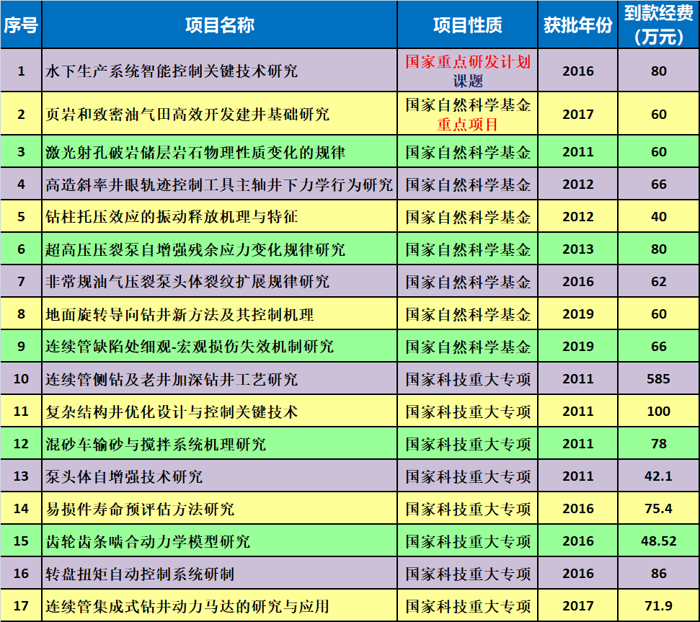This screenshot has width=700, height=622.
Task: Click the 项目名称 column header
Action: (219, 25)
